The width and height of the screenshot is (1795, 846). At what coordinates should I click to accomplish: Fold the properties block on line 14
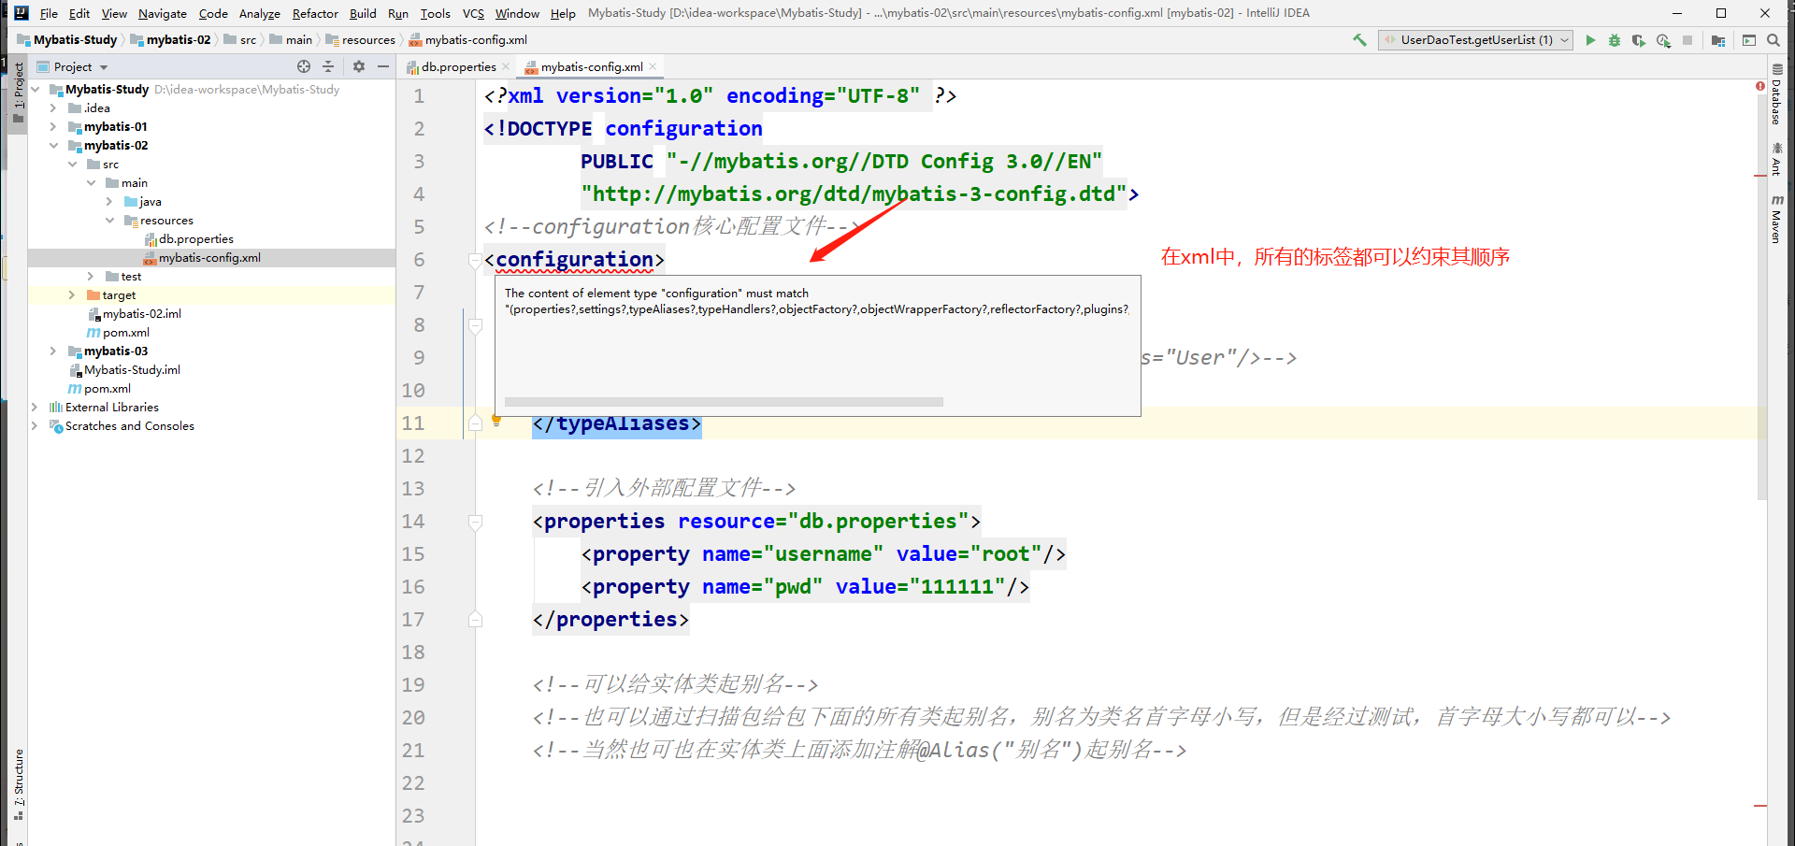pos(475,522)
